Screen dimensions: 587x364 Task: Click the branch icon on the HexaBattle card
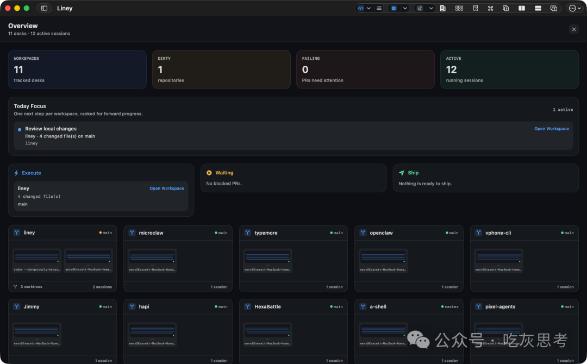coord(247,306)
